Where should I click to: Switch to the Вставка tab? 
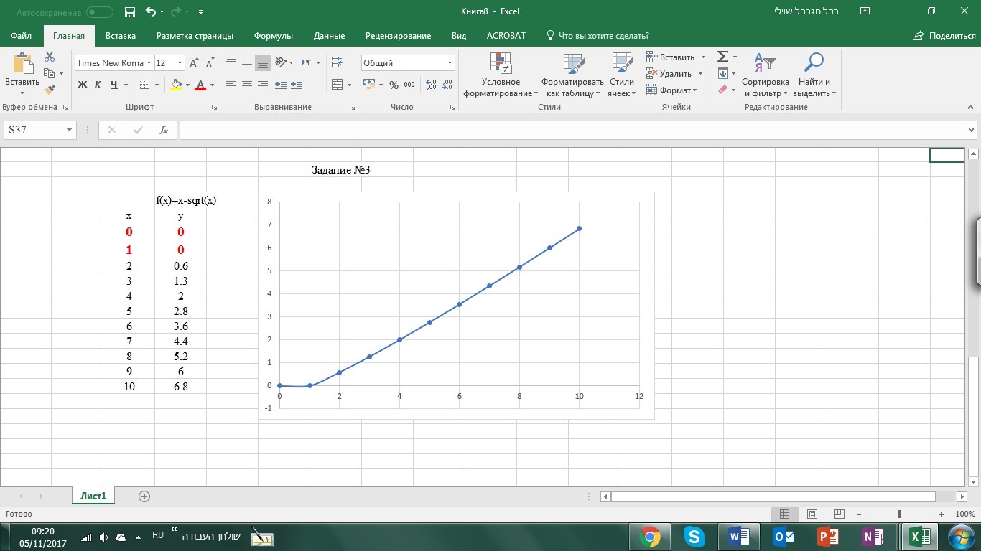[121, 36]
